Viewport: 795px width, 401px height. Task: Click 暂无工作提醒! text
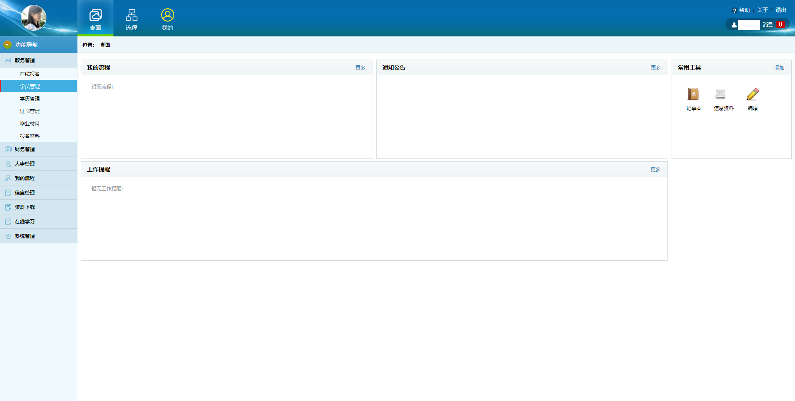(107, 189)
